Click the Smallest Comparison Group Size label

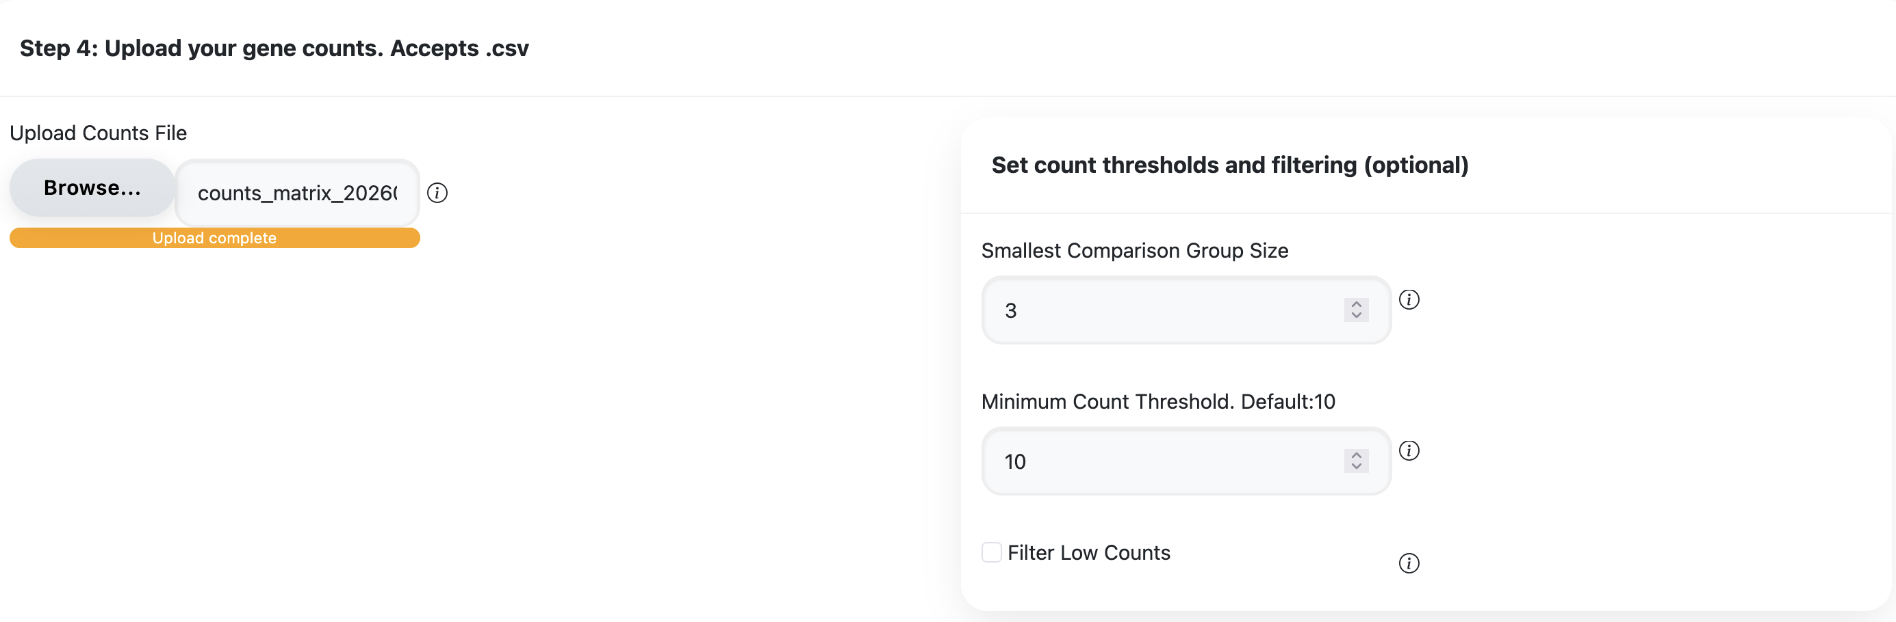1134,251
